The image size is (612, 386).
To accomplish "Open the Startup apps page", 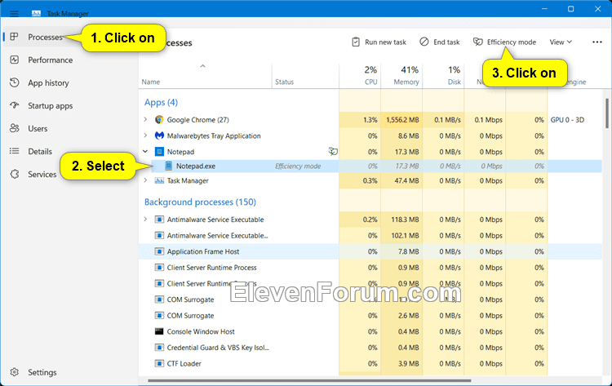I will [50, 105].
